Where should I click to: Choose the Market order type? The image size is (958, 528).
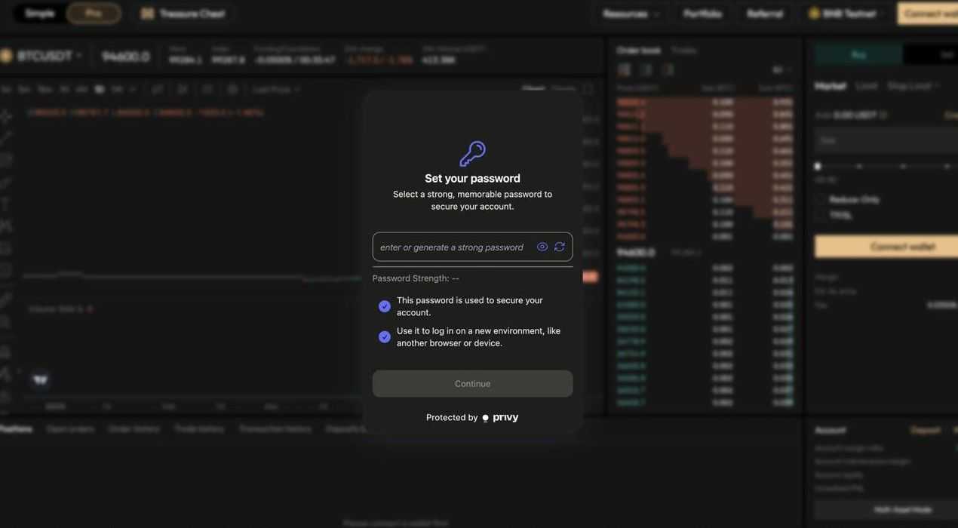831,86
